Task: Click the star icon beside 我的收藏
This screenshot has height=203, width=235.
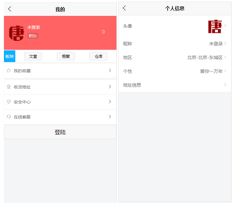Action: click(9, 70)
